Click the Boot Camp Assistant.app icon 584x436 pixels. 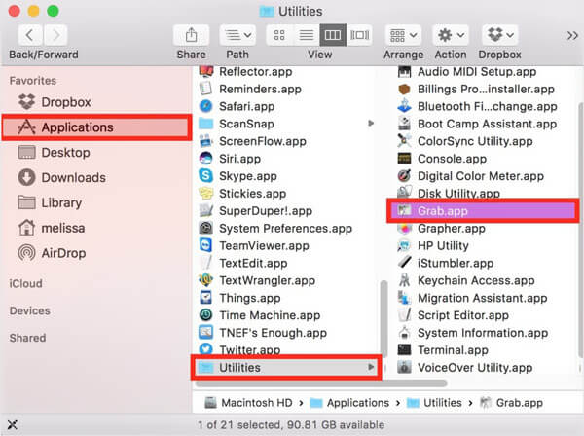click(404, 124)
